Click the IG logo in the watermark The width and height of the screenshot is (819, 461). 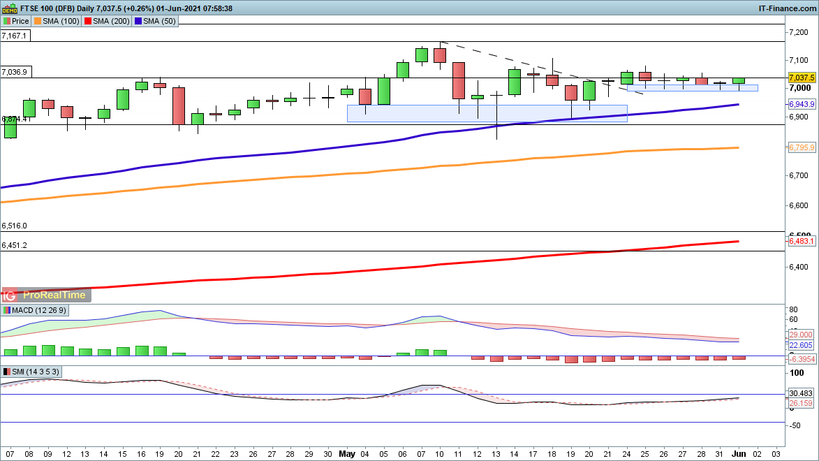click(12, 295)
